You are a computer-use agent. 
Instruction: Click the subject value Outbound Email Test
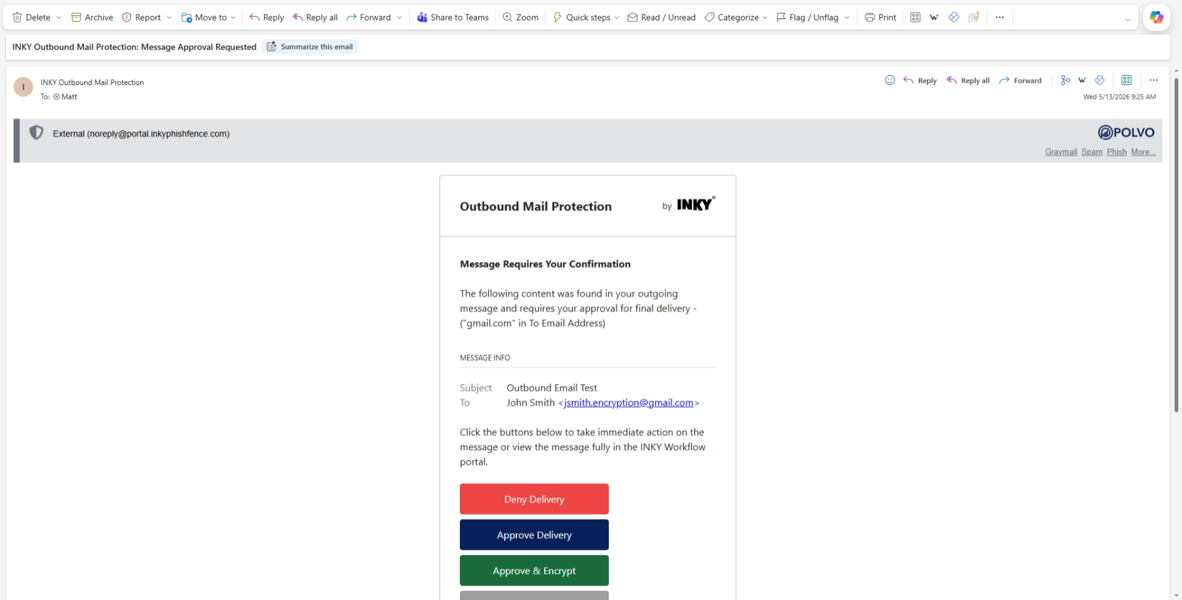point(551,388)
